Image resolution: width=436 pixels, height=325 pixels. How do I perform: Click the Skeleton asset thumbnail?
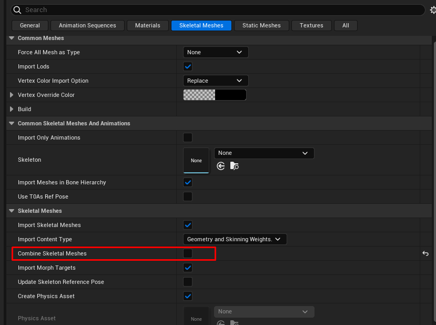(196, 160)
